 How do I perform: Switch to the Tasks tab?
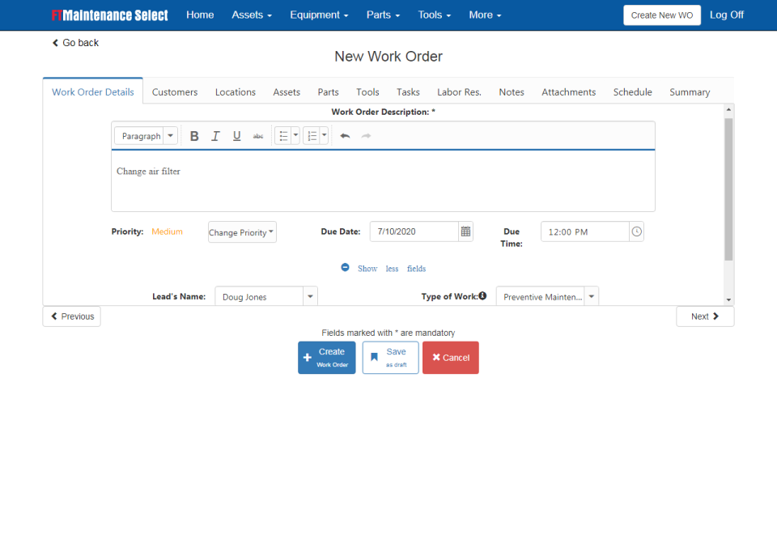408,92
